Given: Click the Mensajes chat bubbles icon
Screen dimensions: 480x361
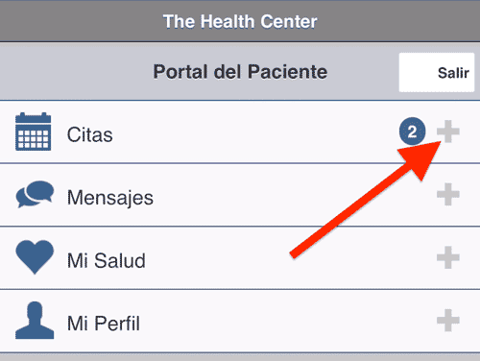Looking at the screenshot, I should point(35,194).
